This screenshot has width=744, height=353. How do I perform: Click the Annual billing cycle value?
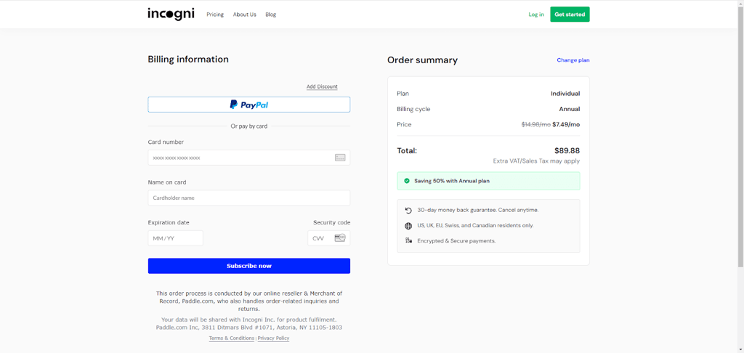[x=570, y=109]
